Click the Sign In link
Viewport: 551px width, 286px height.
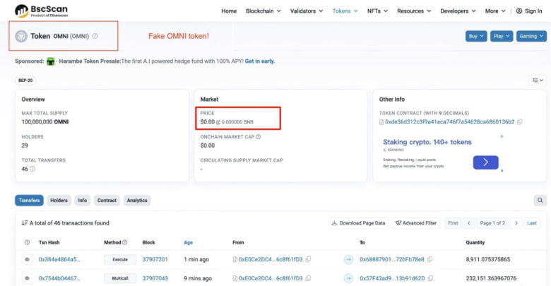533,11
